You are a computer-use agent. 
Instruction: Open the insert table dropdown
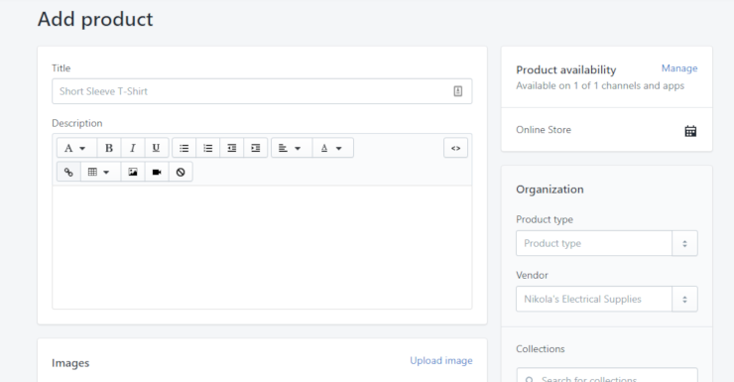tap(100, 172)
